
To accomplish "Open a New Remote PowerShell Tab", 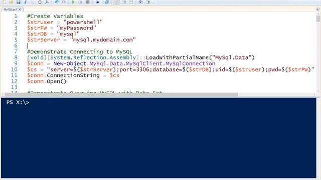I will (x=97, y=2).
